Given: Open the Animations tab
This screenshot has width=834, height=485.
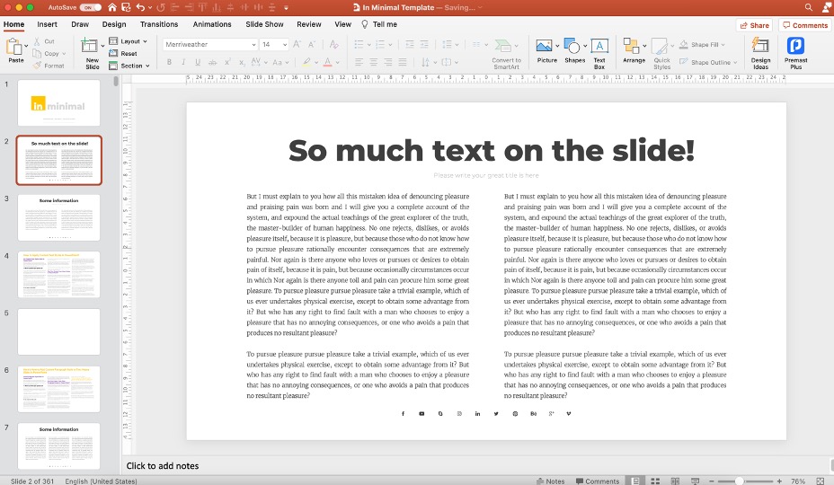Looking at the screenshot, I should 212,24.
